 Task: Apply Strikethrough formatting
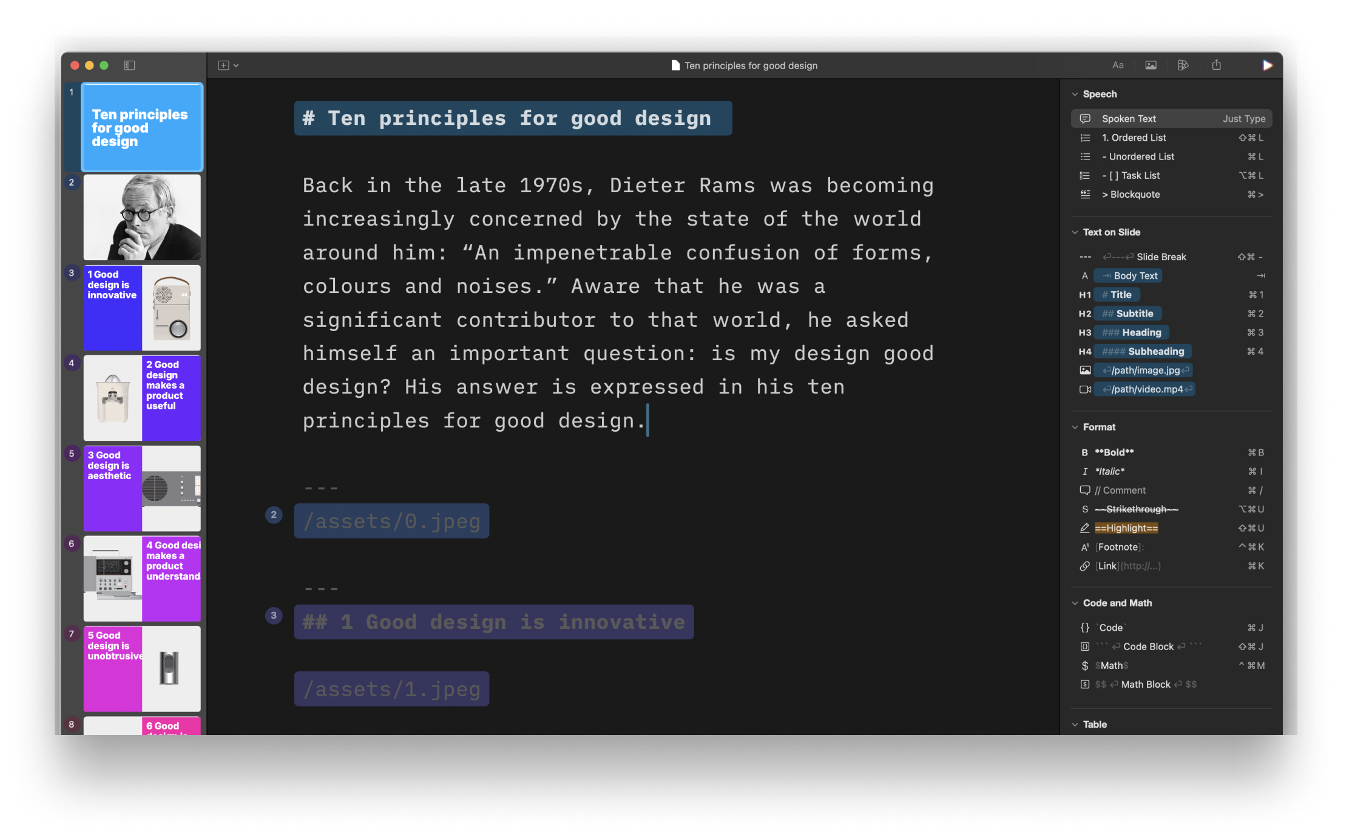pos(1136,509)
